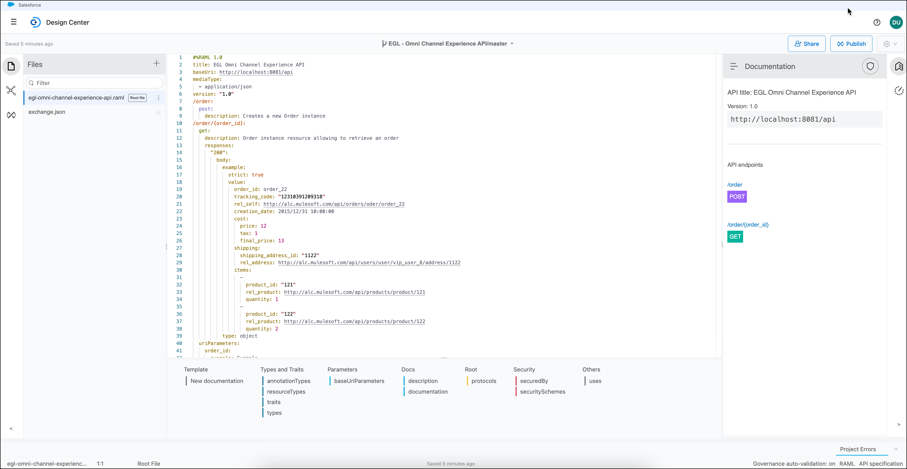The width and height of the screenshot is (907, 469).
Task: Click the 1:1 cursor position indicator
Action: click(100, 464)
